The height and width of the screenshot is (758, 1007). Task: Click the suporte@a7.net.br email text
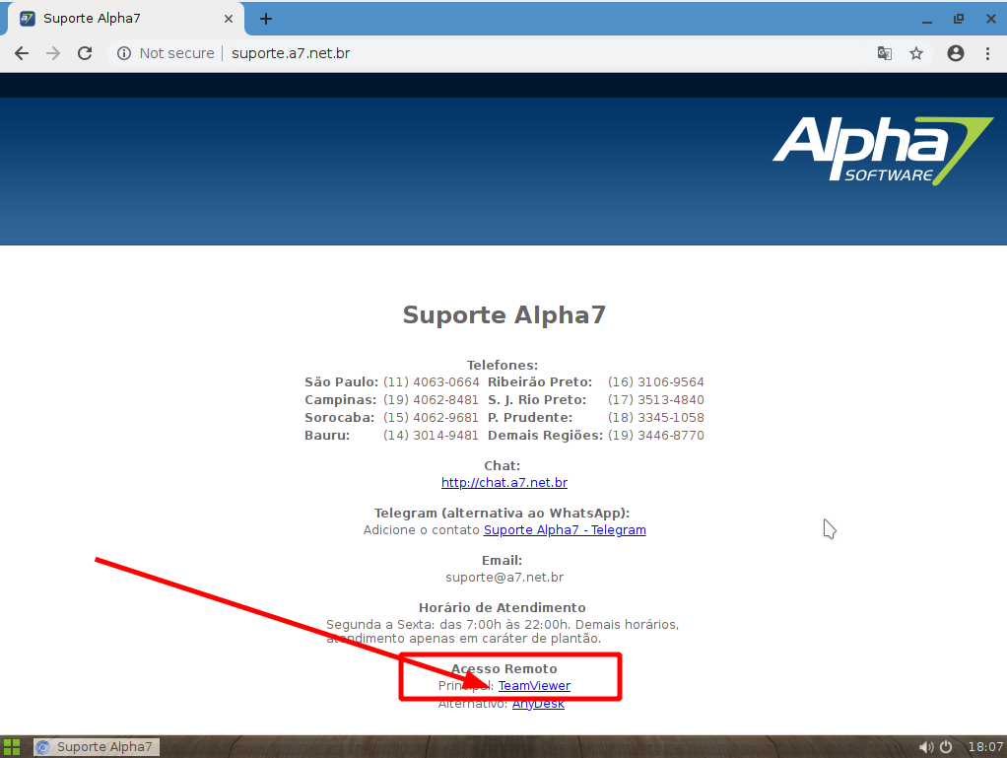click(x=504, y=578)
